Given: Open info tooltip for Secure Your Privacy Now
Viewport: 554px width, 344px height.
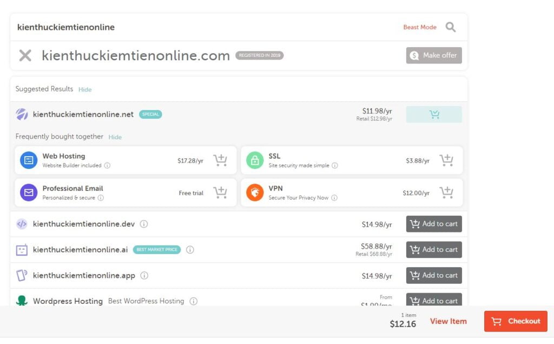Looking at the screenshot, I should [334, 198].
